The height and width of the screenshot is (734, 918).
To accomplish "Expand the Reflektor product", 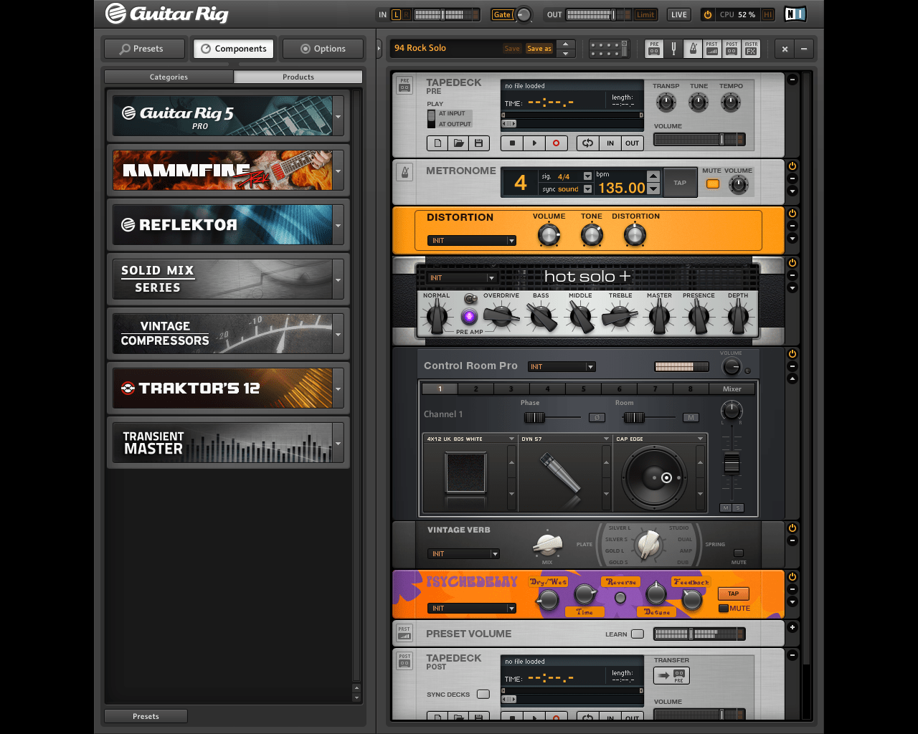I will (338, 225).
